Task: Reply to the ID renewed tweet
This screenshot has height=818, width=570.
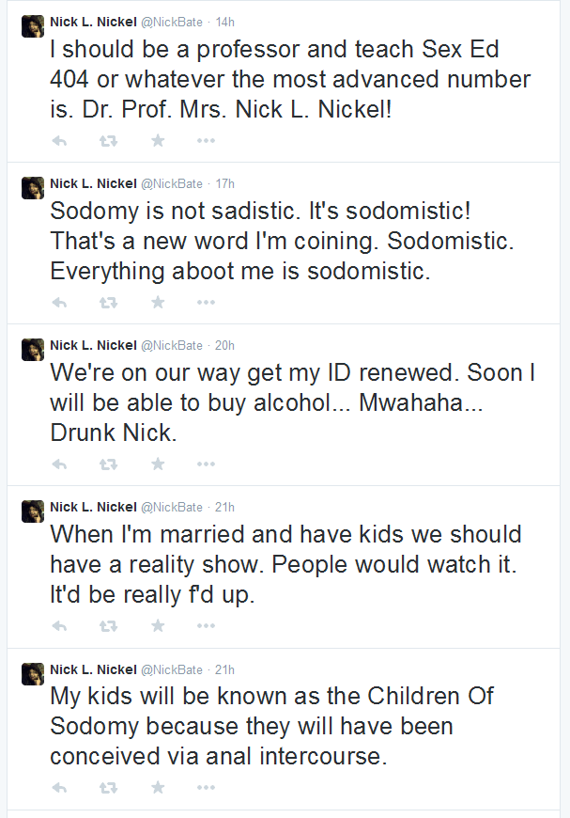Action: 59,464
